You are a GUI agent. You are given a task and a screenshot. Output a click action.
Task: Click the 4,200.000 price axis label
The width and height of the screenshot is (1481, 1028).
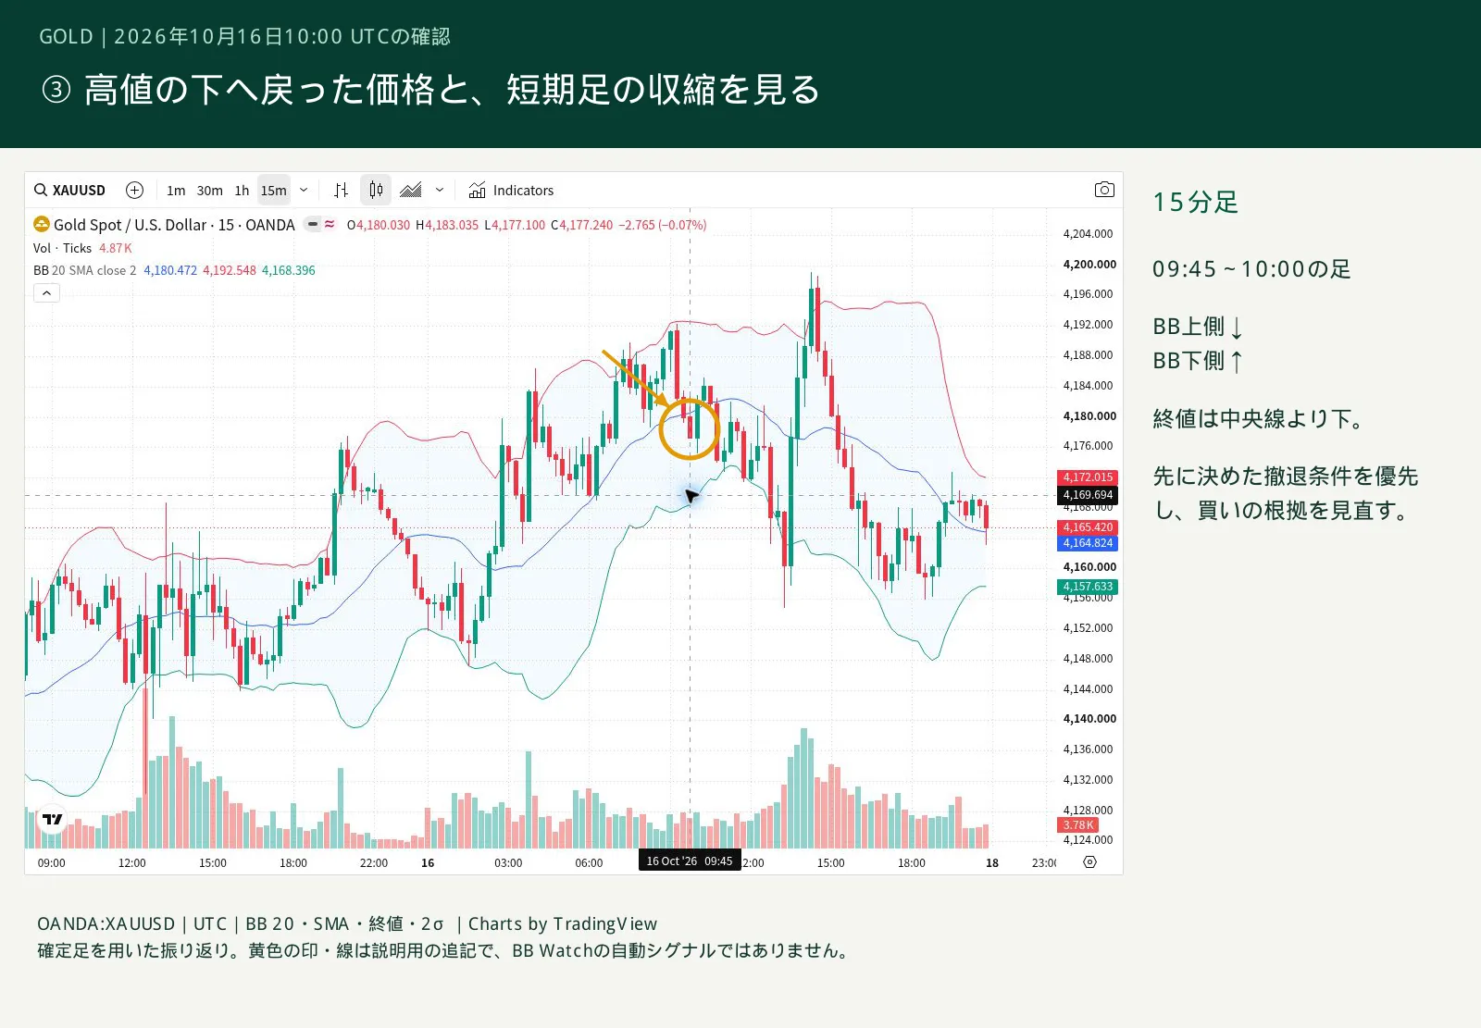[1089, 265]
